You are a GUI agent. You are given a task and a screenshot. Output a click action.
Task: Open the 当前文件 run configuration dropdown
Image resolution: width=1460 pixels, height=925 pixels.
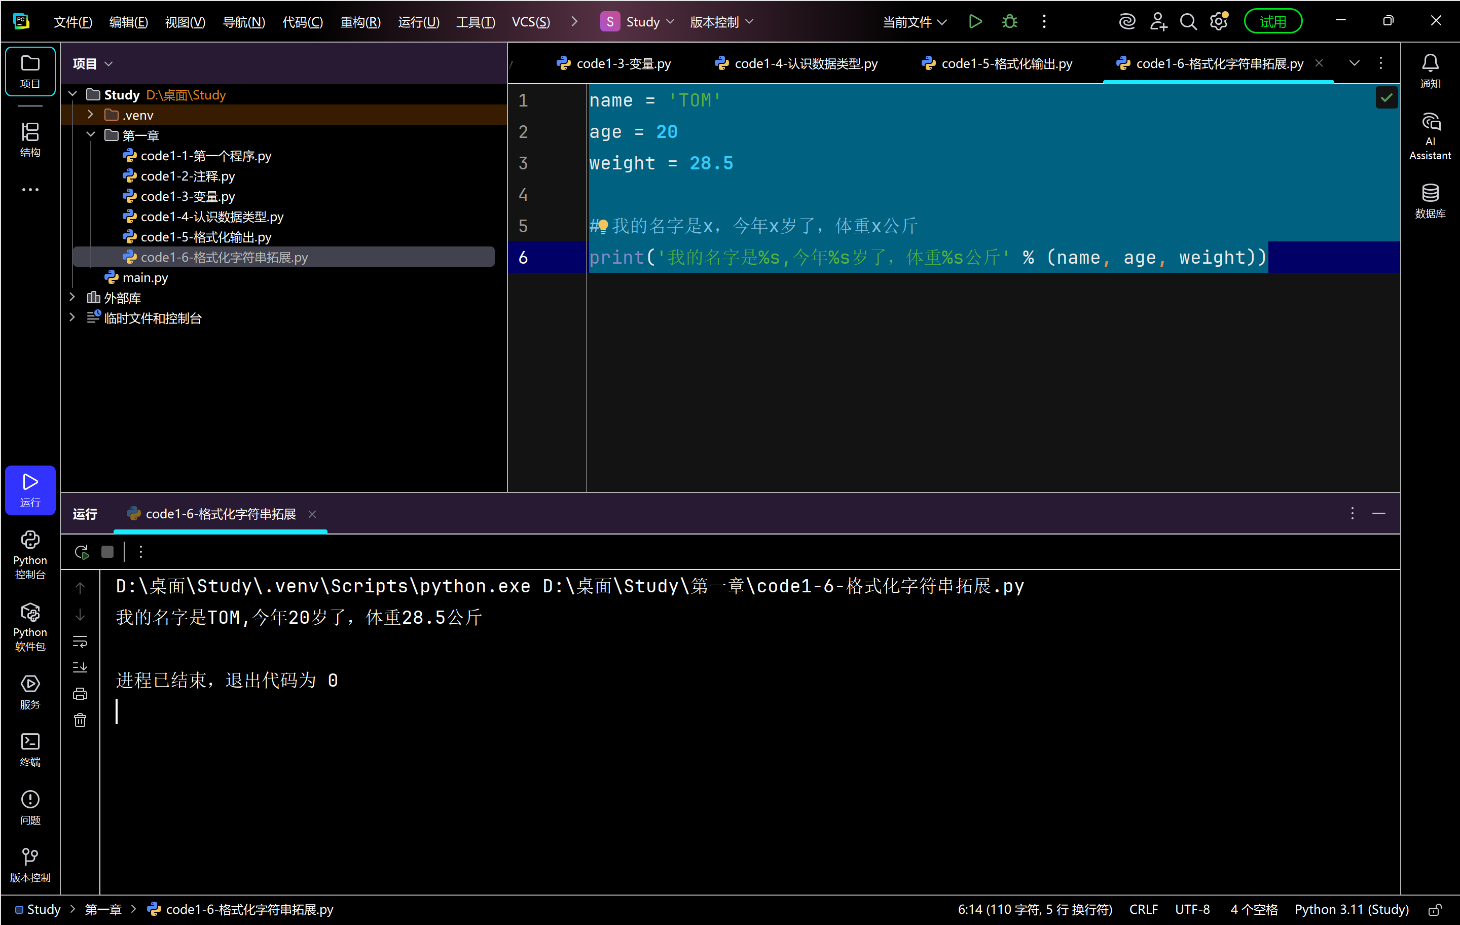click(914, 22)
